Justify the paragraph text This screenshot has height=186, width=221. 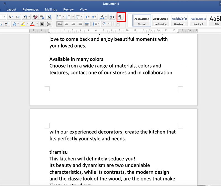tap(80, 24)
